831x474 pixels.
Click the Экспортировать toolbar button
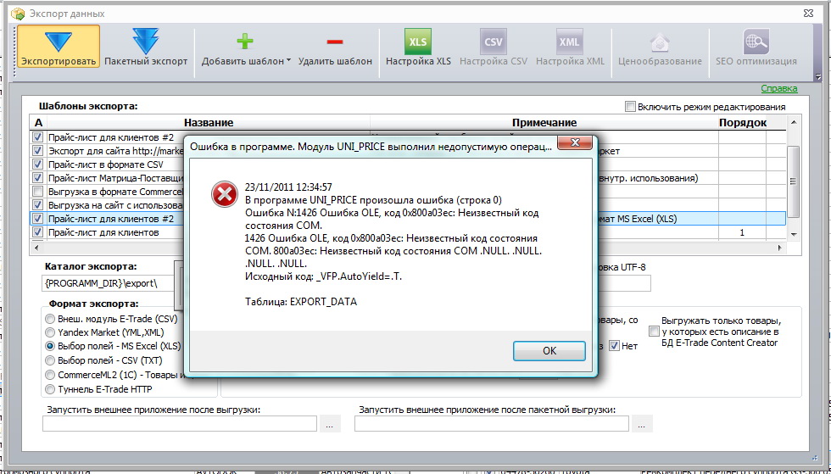tap(59, 46)
